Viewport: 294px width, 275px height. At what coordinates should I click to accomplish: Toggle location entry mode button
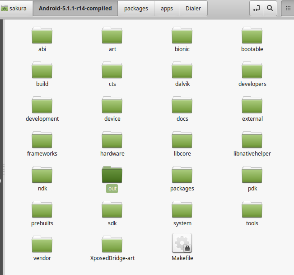pos(257,8)
